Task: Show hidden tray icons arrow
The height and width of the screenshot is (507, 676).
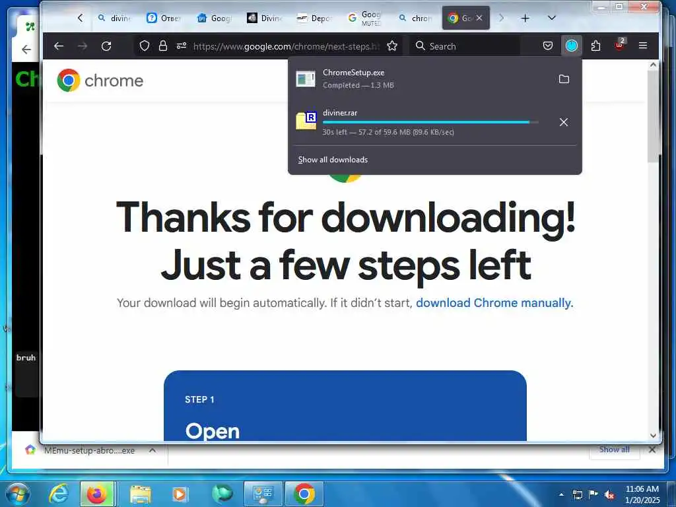Action: coord(561,494)
